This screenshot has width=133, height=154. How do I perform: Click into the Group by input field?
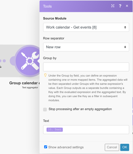point(86,67)
